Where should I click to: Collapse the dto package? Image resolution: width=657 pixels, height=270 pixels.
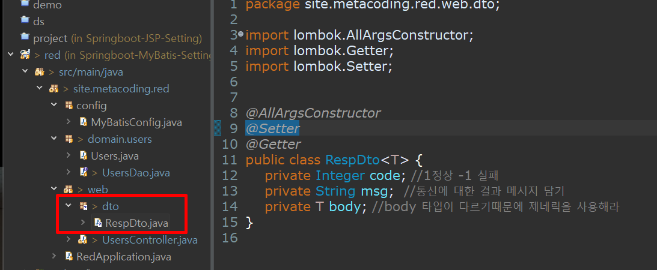69,206
